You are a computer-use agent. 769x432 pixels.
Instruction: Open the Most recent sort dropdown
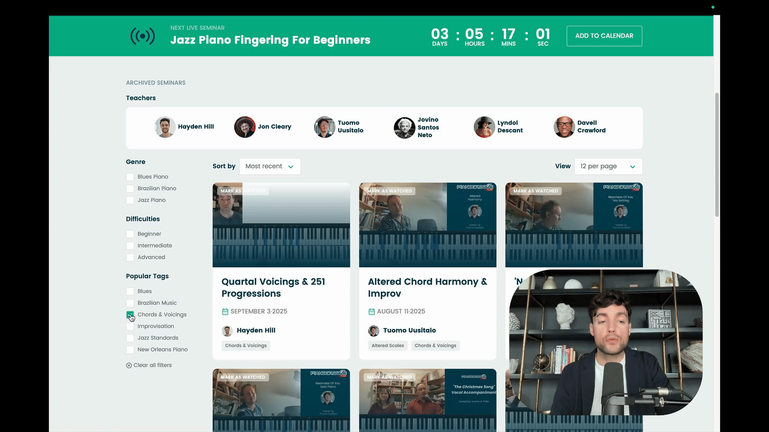pos(270,166)
